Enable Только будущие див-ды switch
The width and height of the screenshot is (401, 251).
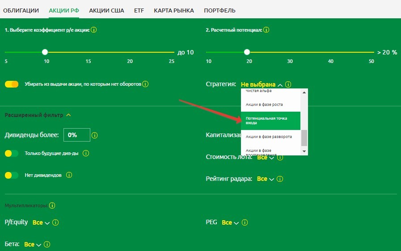tap(12, 153)
